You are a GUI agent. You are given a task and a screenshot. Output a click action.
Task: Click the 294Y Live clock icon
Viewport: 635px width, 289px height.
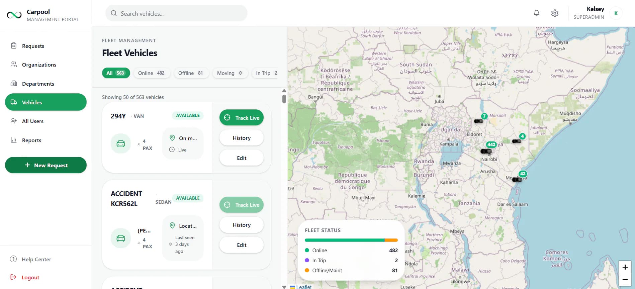[172, 150]
